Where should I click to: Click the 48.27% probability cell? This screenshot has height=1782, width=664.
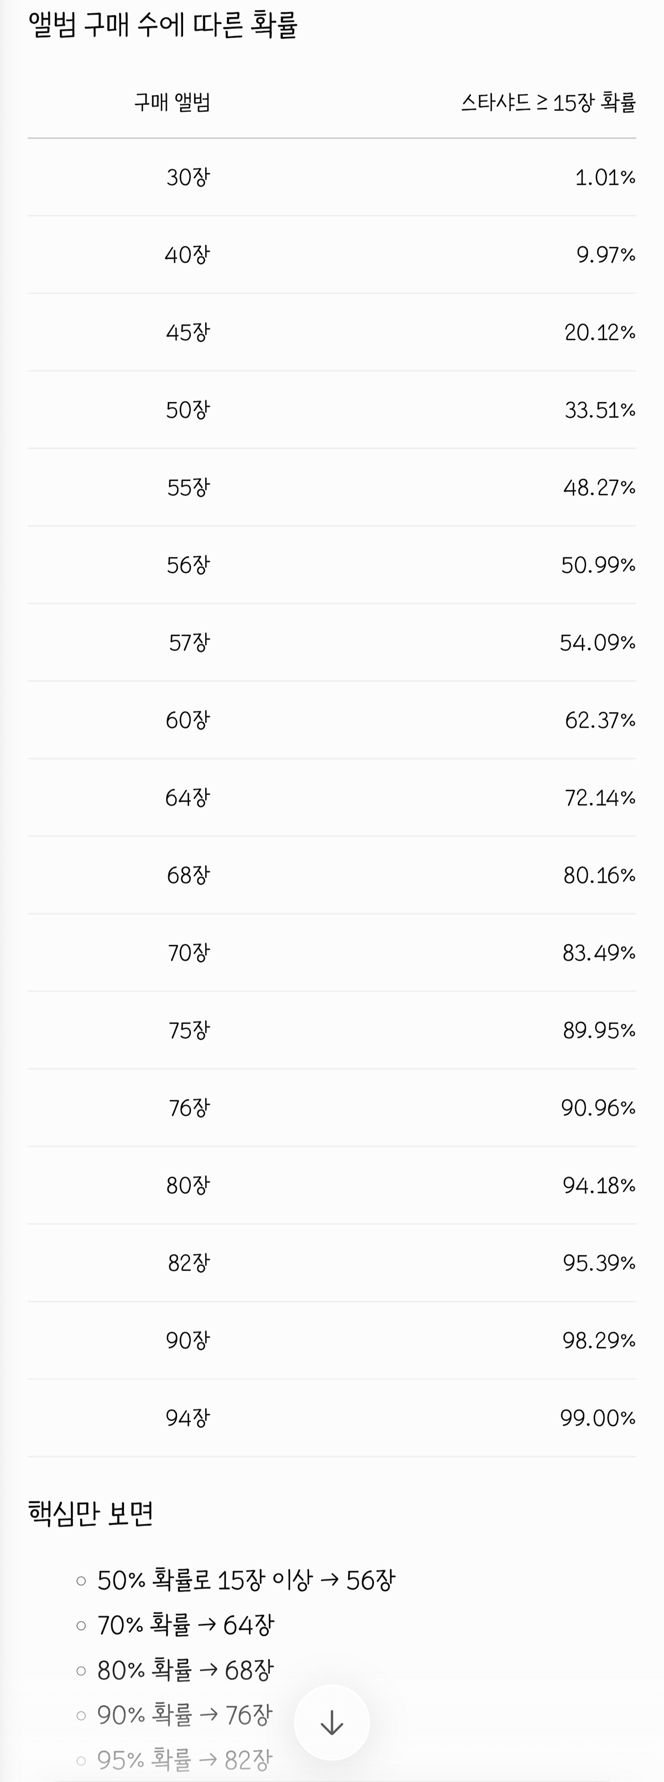pos(599,487)
